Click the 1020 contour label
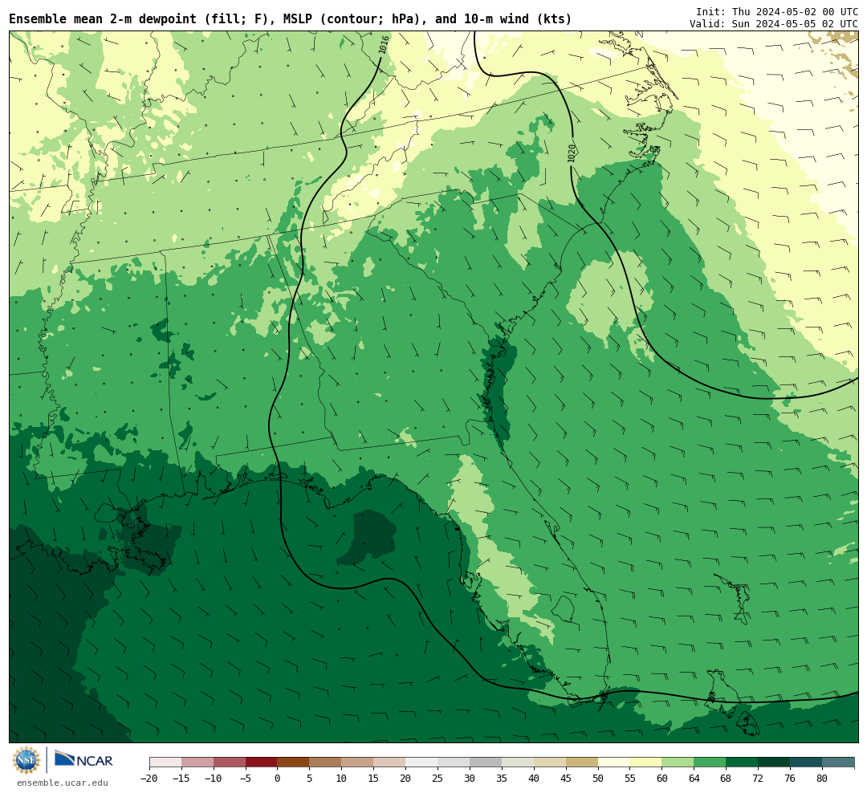 (572, 153)
